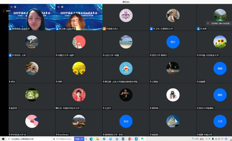Screen dimensions: 232x141
Task: Click the muted mic icon beside 哈哈西
Action: 151,135
